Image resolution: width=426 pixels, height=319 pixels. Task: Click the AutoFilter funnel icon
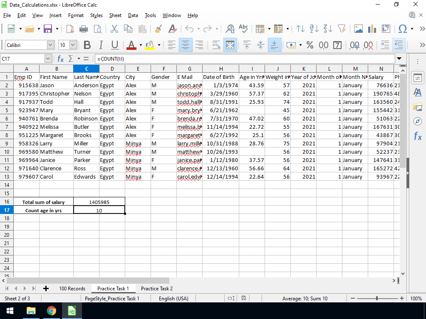pyautogui.click(x=342, y=29)
